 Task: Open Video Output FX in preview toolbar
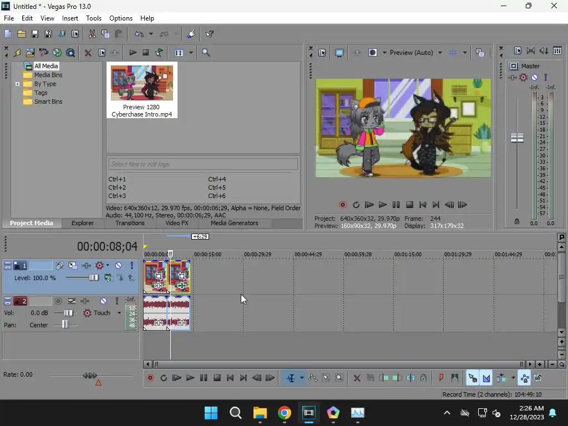click(x=357, y=53)
